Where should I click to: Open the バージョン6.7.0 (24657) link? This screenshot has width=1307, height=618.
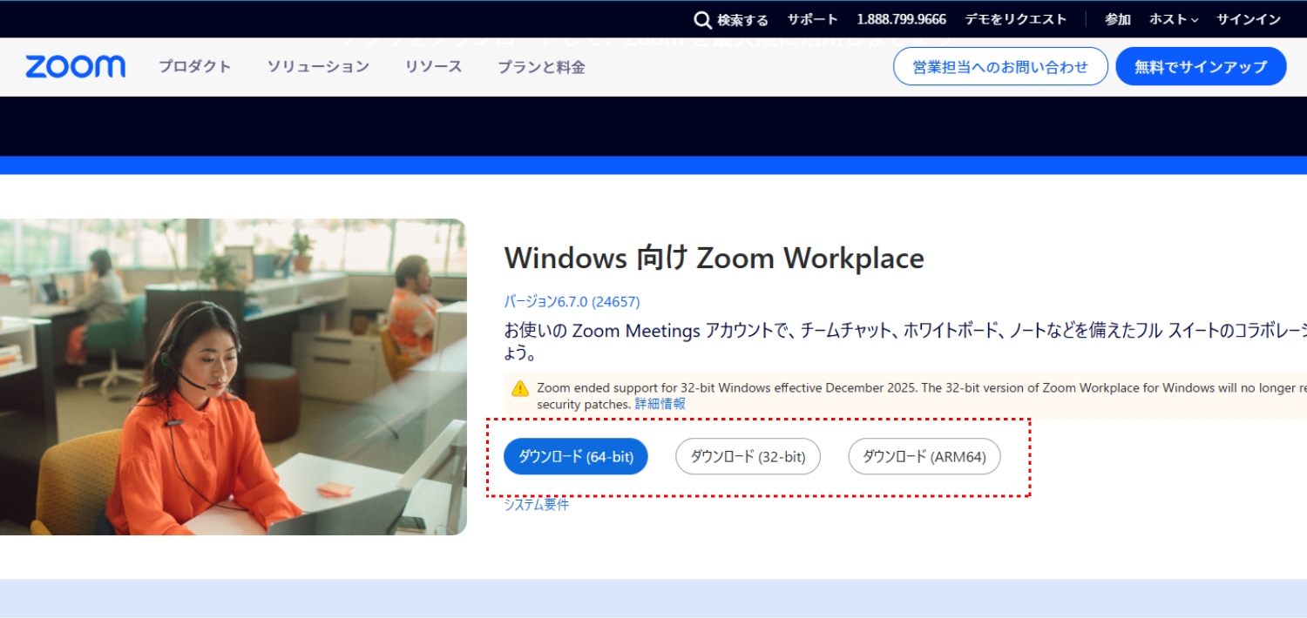coord(572,302)
